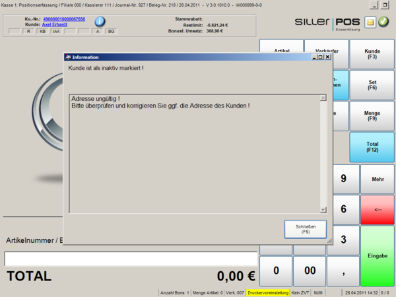Screen dimensions: 396x297
Task: Toggle the BG customer flag box
Action: 111,31
